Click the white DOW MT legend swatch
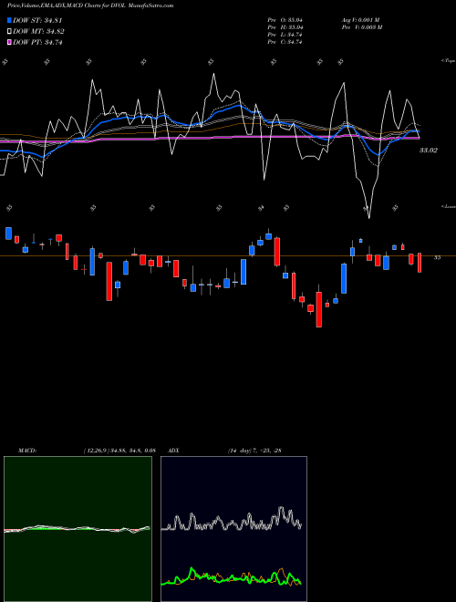Viewport: 456px width, 602px height. coord(9,32)
